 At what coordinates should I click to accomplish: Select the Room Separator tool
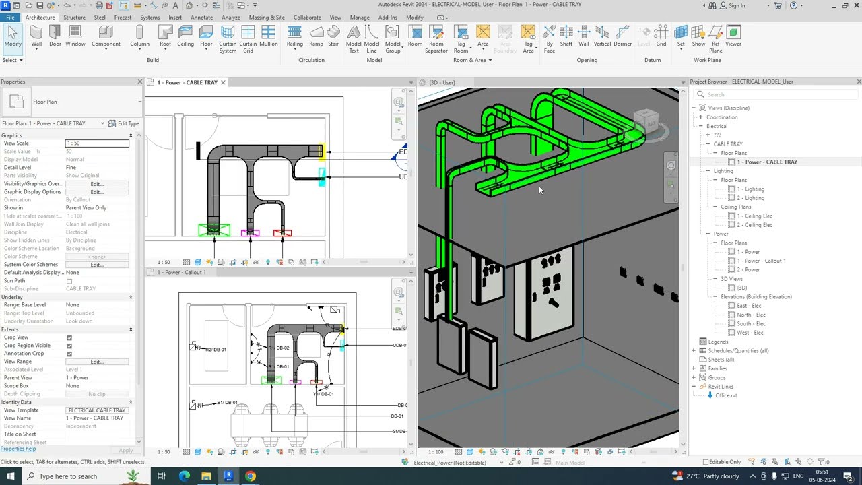point(436,40)
